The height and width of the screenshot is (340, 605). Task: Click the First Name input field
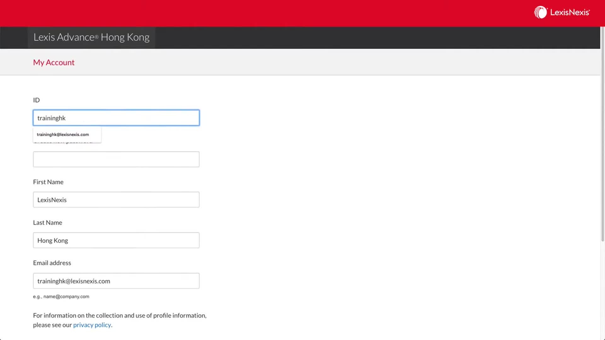tap(116, 200)
